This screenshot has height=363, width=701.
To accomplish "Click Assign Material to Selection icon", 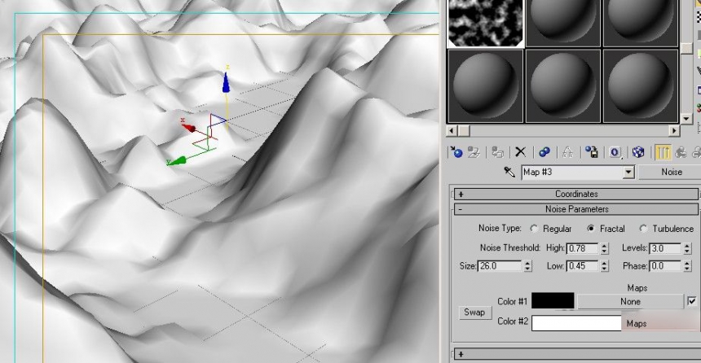I will pos(497,152).
